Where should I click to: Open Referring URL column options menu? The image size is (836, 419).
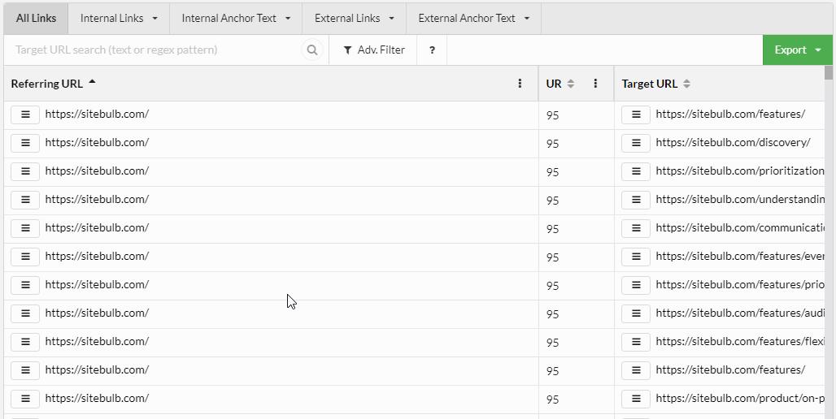[x=520, y=84]
